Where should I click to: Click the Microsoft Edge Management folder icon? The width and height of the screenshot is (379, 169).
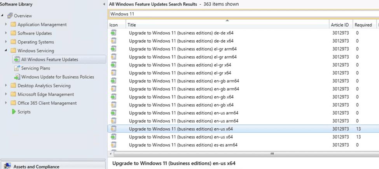pos(13,94)
